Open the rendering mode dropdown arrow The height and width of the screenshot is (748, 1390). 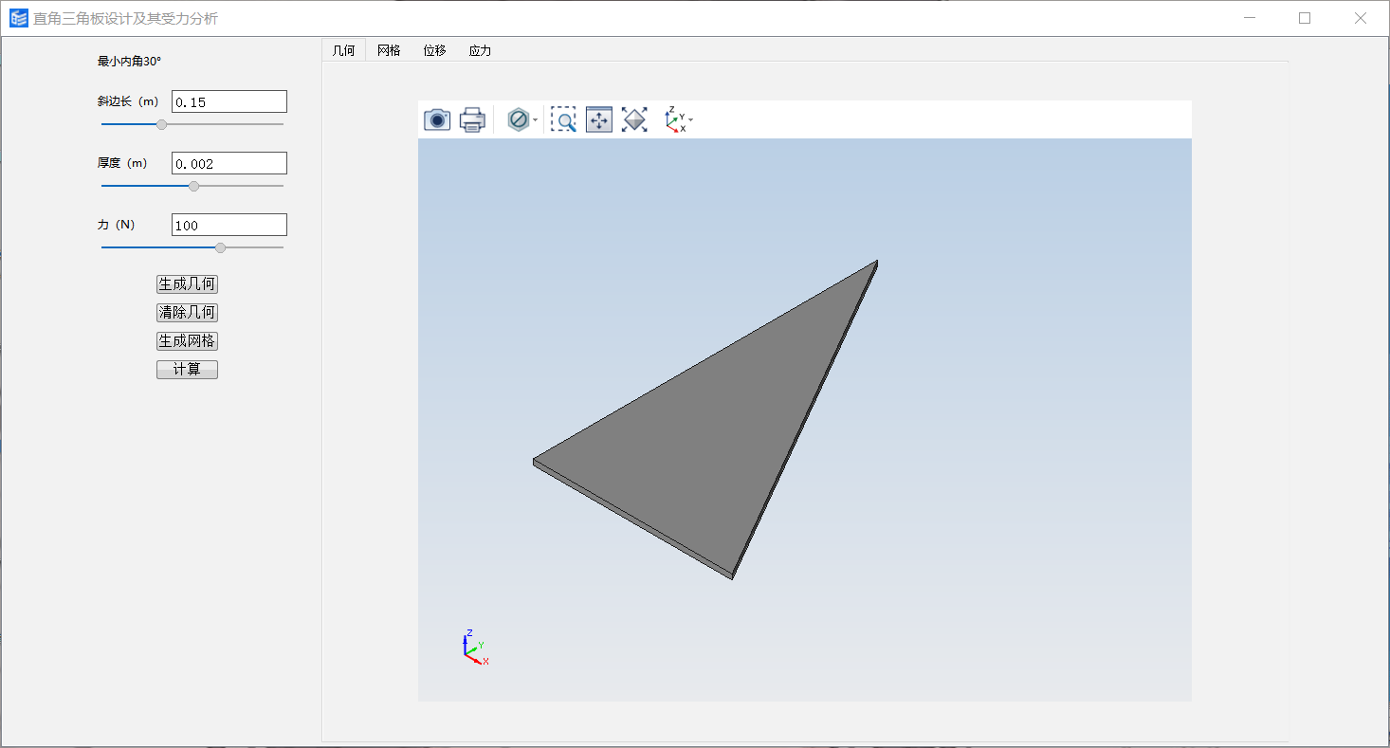tap(536, 120)
